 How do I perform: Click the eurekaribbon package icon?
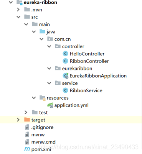tap(58, 68)
